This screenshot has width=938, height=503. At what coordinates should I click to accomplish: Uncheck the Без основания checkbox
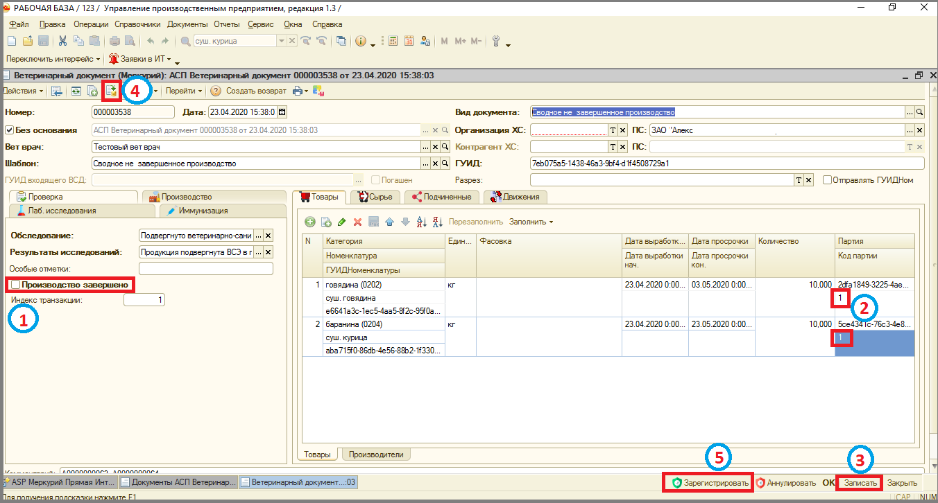[x=10, y=130]
